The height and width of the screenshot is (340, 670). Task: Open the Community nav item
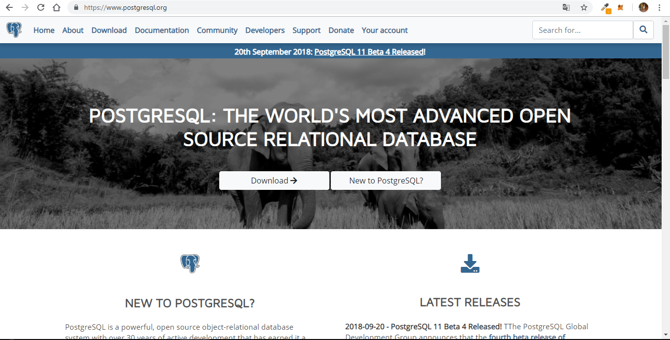point(217,30)
